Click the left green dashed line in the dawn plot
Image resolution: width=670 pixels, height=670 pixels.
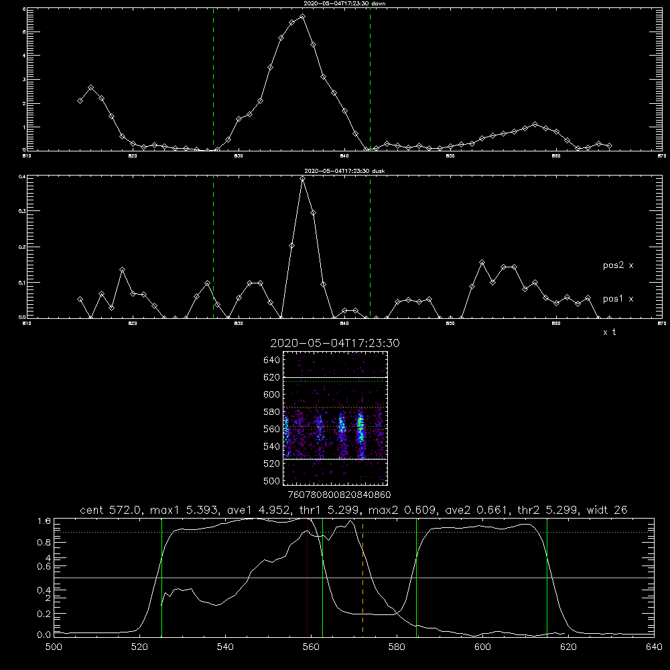(213, 79)
